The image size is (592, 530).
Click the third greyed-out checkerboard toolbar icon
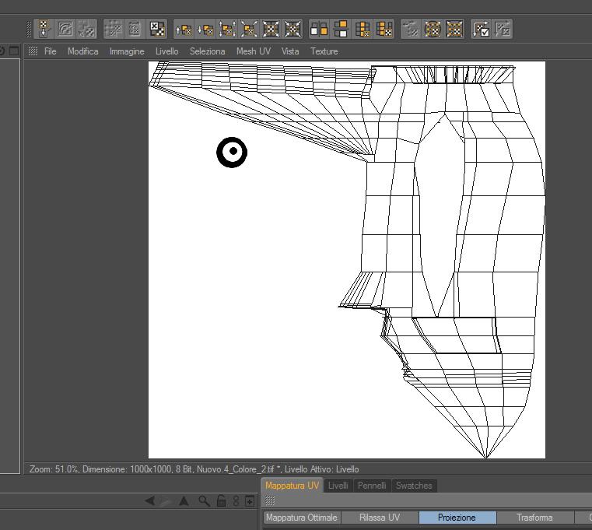coord(86,29)
